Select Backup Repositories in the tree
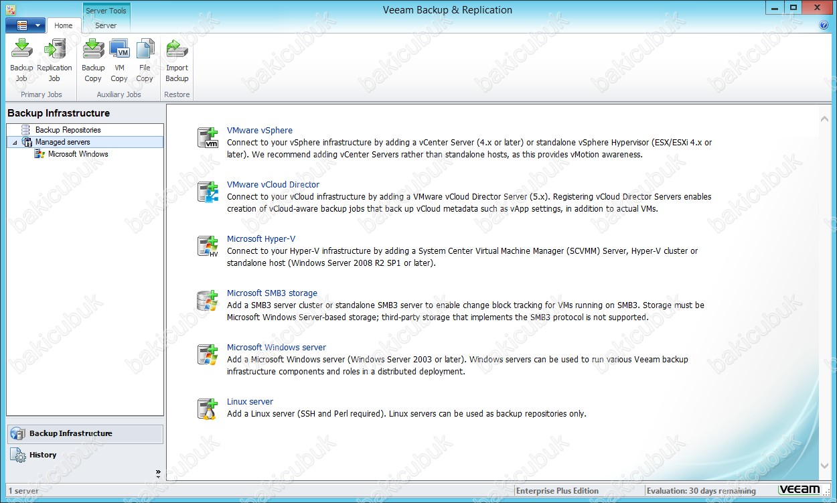This screenshot has height=503, width=837. click(68, 130)
